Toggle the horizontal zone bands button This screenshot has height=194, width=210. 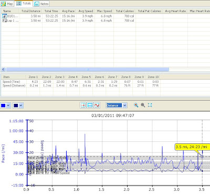(90, 105)
